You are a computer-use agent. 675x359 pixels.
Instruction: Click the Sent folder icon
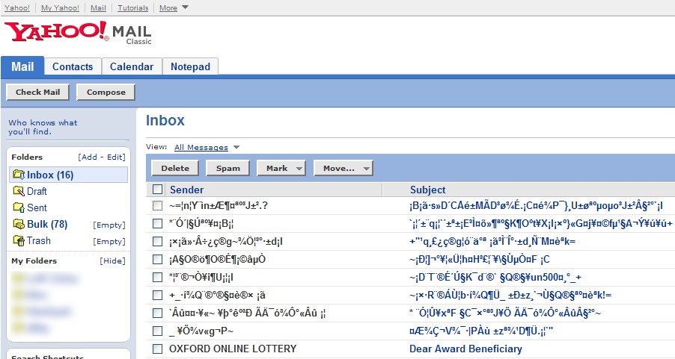click(x=19, y=207)
